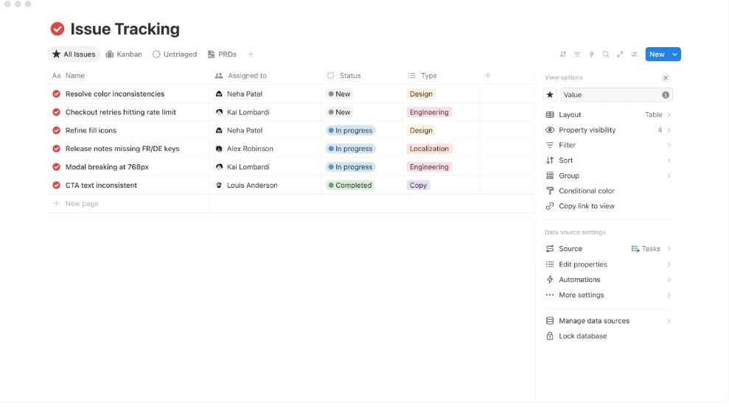This screenshot has height=408, width=729.
Task: Click the Localization type tag
Action: (429, 149)
